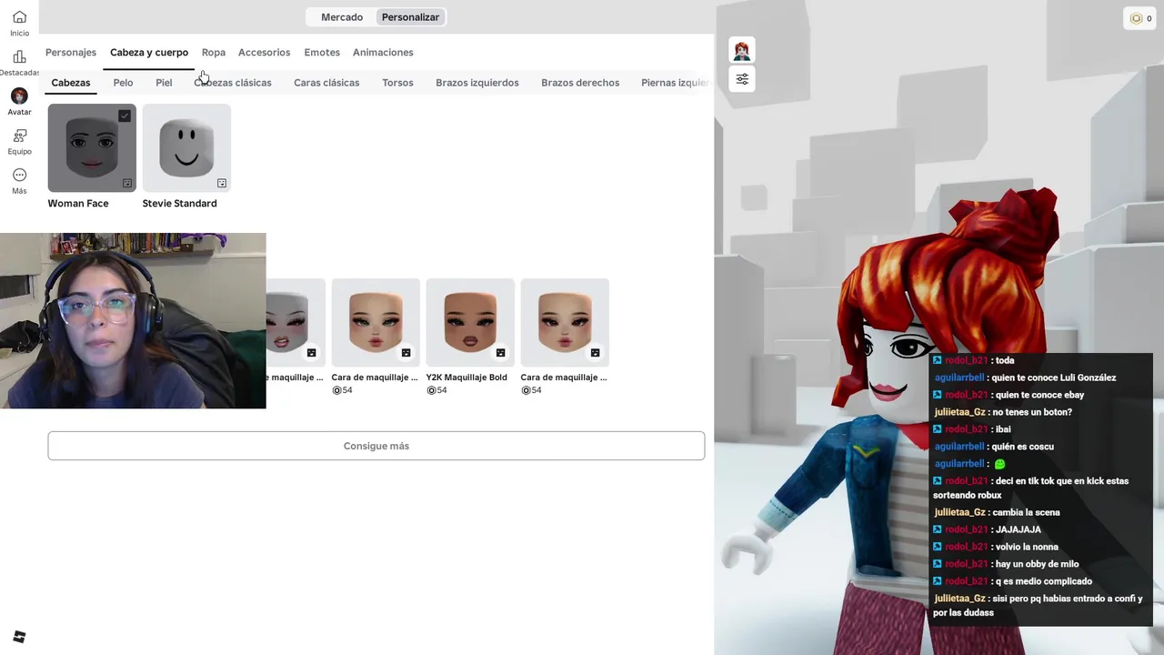
Task: Select Caras clásicas subcategory
Action: [326, 83]
